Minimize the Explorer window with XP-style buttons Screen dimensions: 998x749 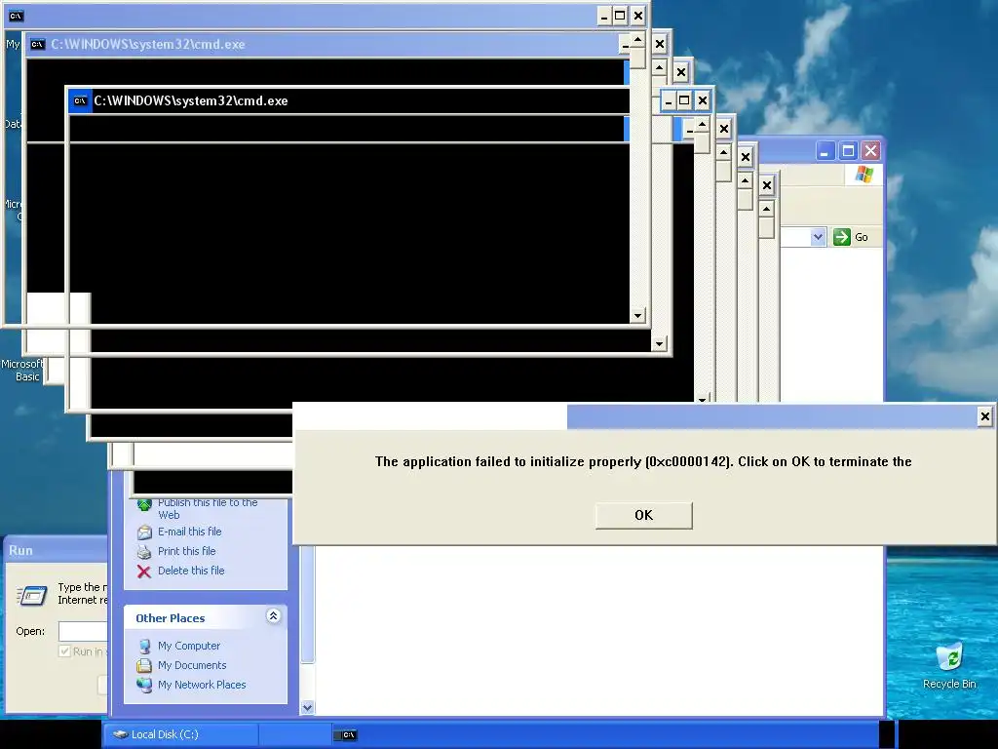tap(825, 151)
